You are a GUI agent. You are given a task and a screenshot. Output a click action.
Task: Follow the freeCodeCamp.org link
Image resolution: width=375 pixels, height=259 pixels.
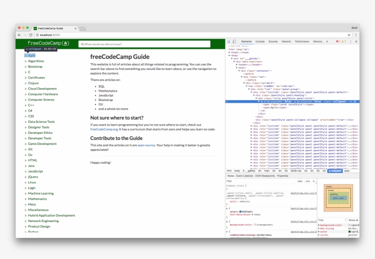point(104,129)
